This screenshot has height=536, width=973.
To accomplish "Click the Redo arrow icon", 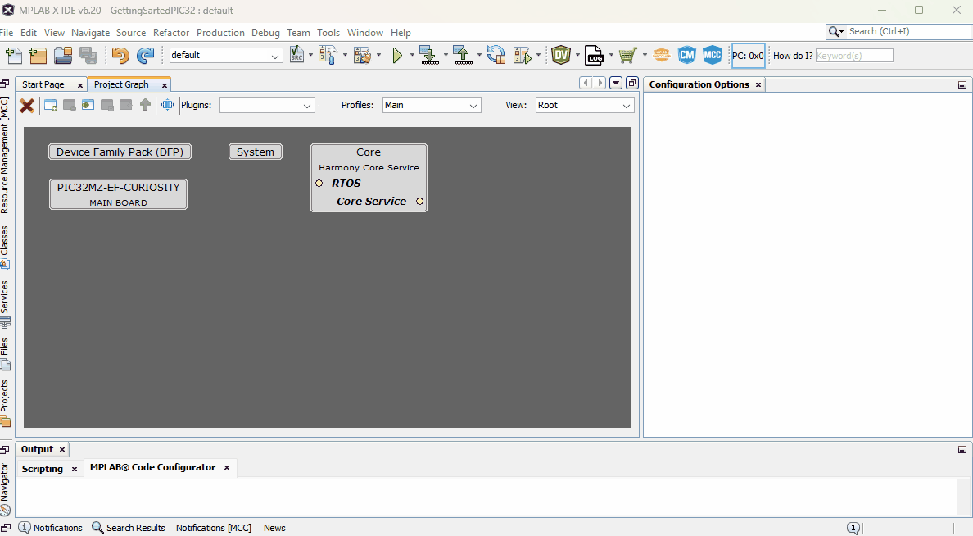I will [x=145, y=55].
